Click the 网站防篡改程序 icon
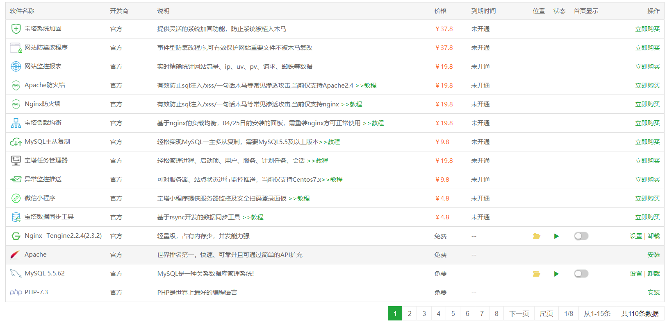Screen dimensions: 667x327 [16, 48]
